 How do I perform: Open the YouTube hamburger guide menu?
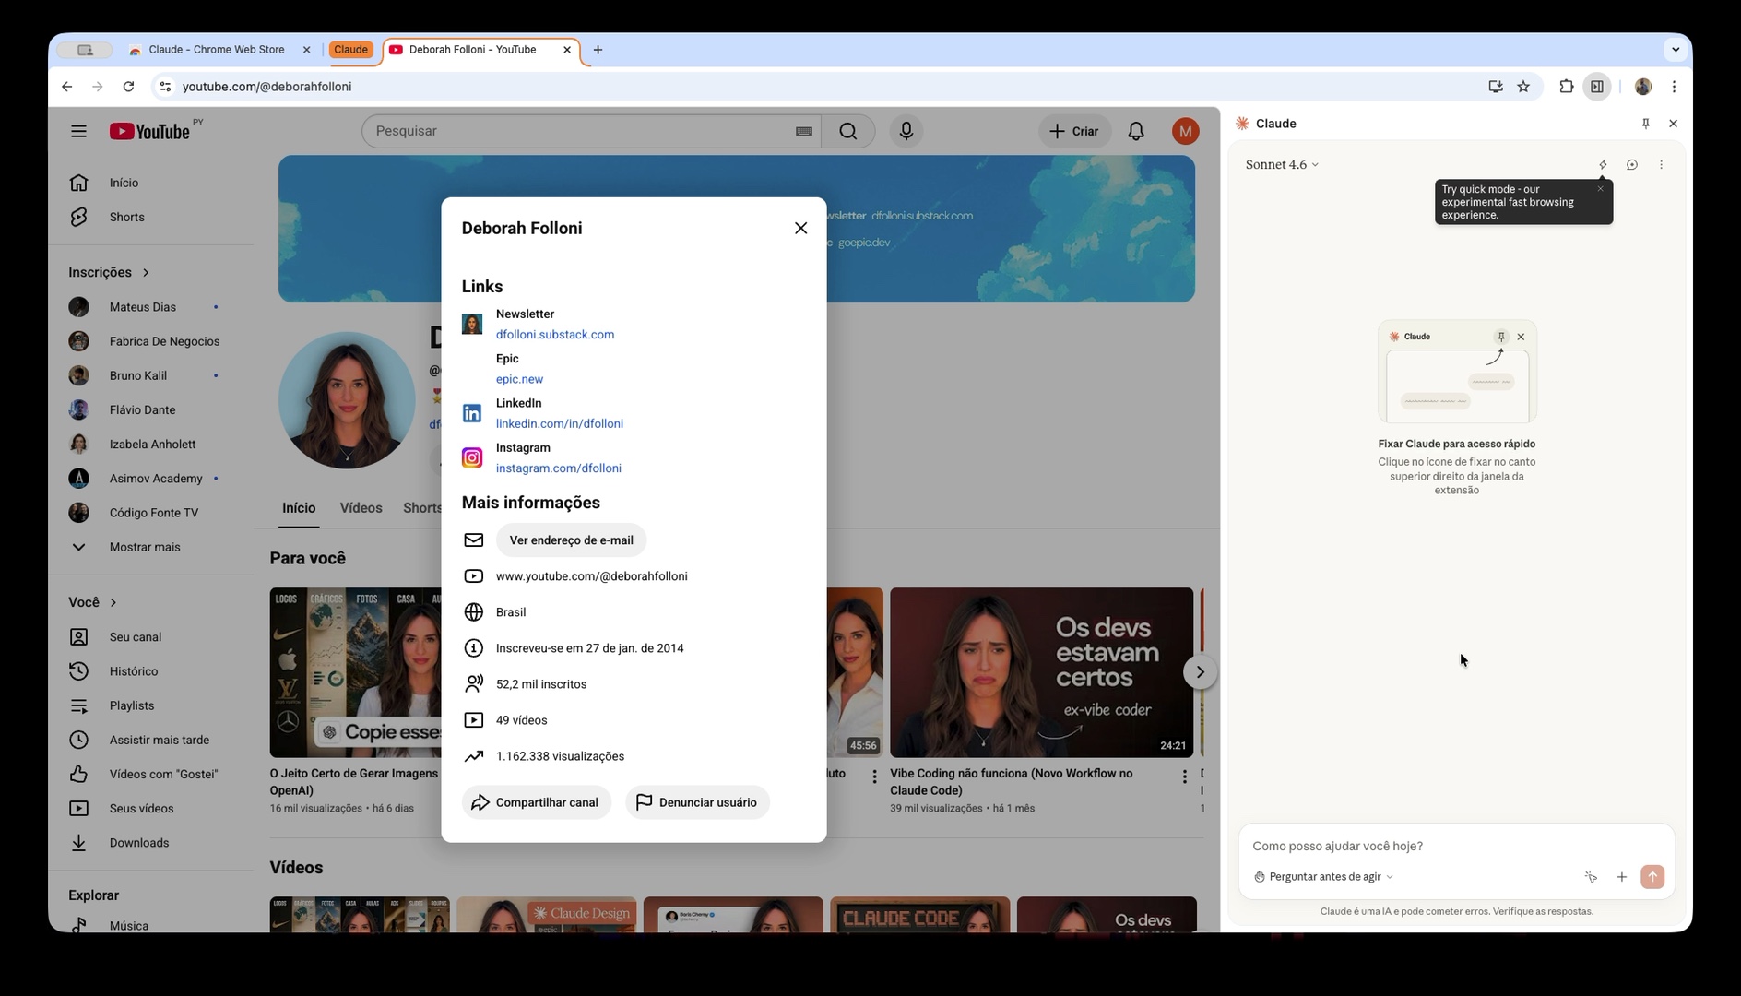(x=78, y=131)
